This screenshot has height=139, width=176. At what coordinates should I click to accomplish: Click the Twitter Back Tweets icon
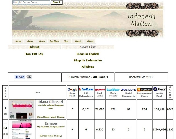click(x=113, y=89)
